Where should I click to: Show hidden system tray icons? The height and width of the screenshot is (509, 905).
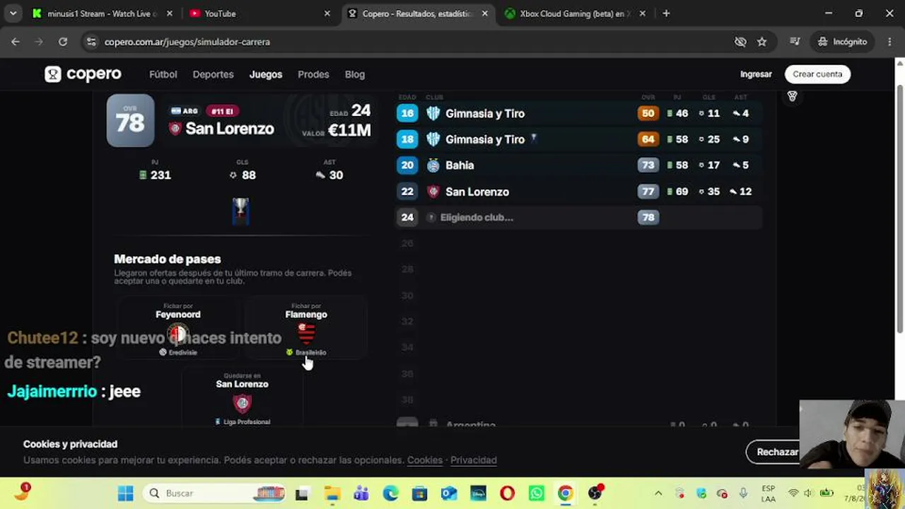(x=658, y=493)
